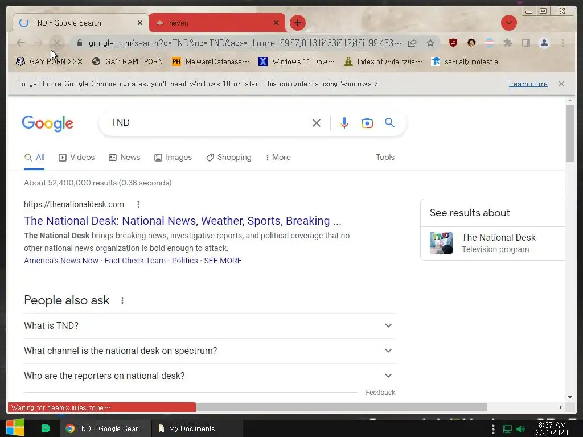Open the Chrome profile avatar menu

tap(544, 43)
